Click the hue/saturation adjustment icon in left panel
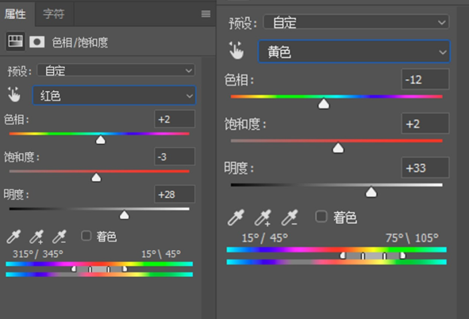Image resolution: width=469 pixels, height=319 pixels. coord(15,41)
